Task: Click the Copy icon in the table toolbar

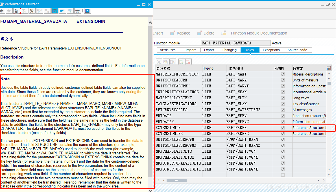Action: click(166, 61)
